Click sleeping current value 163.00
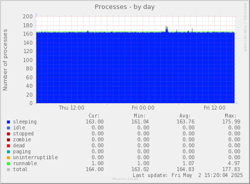This screenshot has height=184, width=250. 94,122
